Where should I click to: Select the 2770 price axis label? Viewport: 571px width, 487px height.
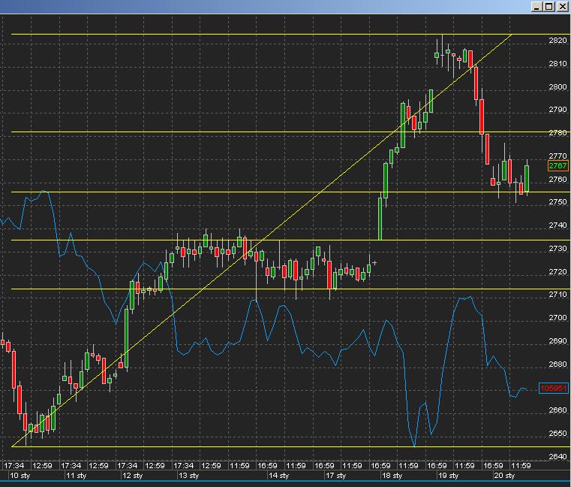coord(557,156)
